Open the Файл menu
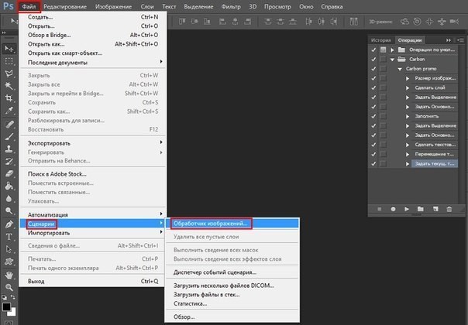 click(x=29, y=6)
